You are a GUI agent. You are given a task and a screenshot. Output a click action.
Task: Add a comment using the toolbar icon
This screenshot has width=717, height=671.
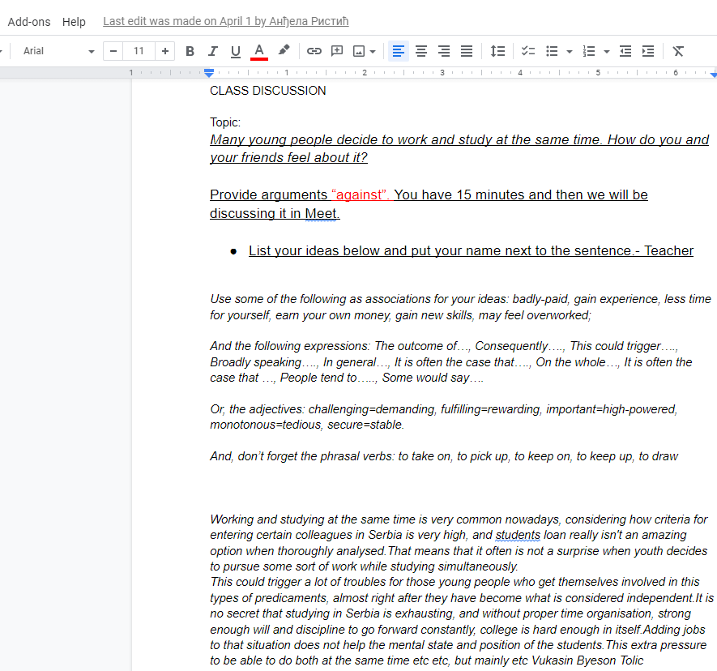pyautogui.click(x=337, y=51)
